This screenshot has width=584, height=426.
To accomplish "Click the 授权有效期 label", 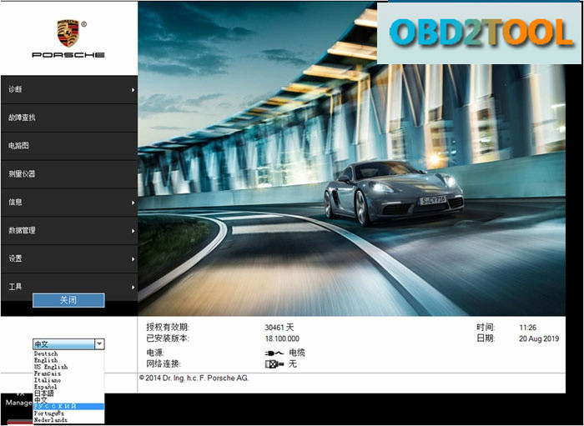I will click(168, 328).
